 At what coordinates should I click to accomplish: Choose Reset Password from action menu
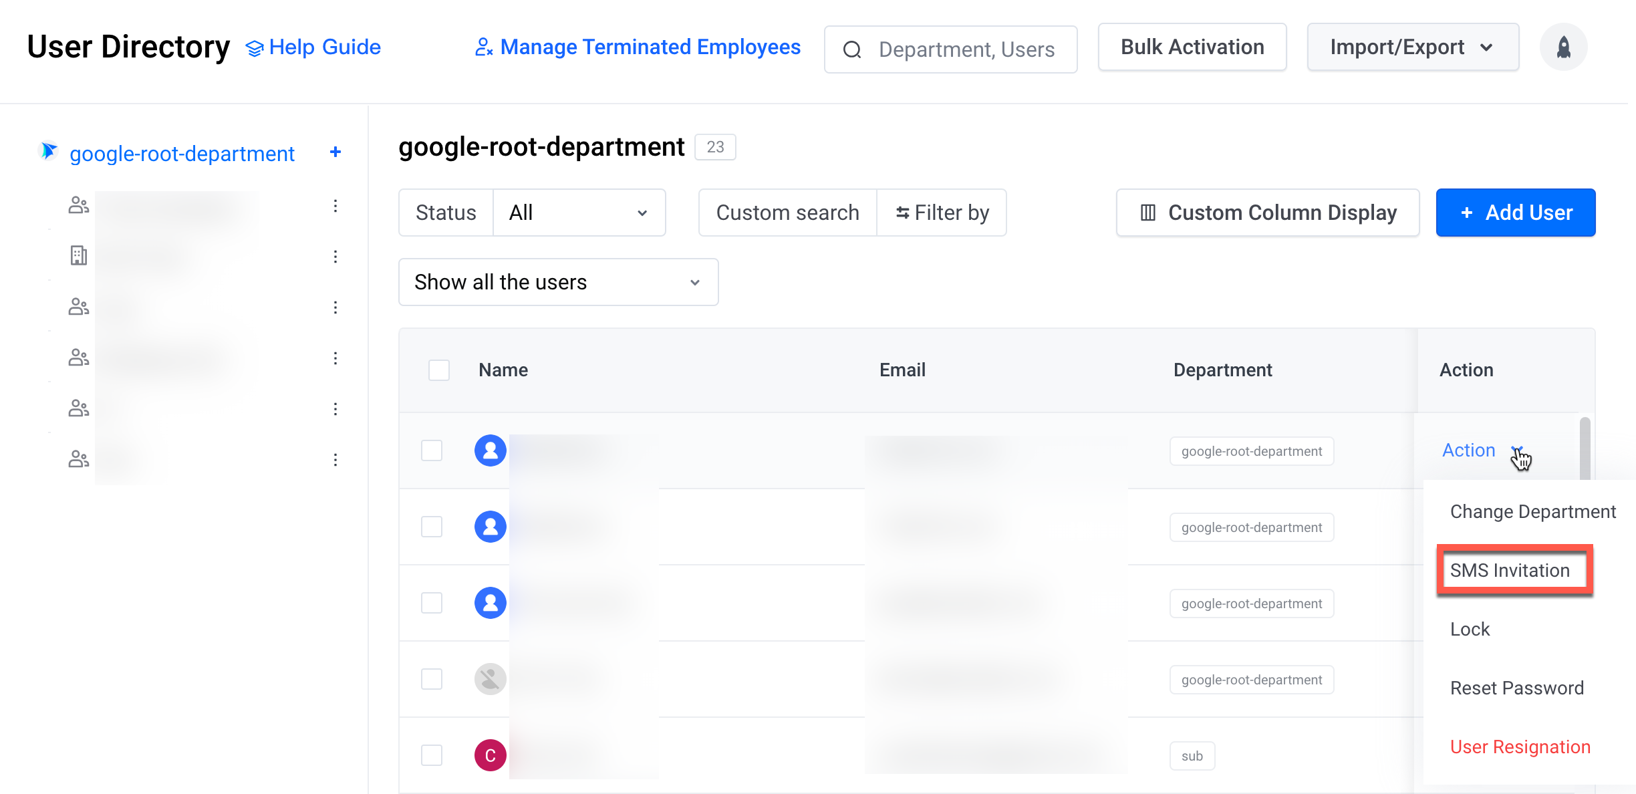(1517, 688)
